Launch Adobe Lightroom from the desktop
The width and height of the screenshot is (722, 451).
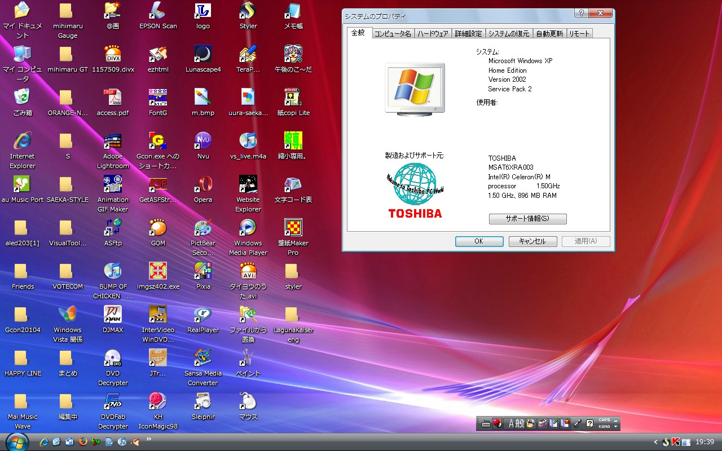[113, 151]
